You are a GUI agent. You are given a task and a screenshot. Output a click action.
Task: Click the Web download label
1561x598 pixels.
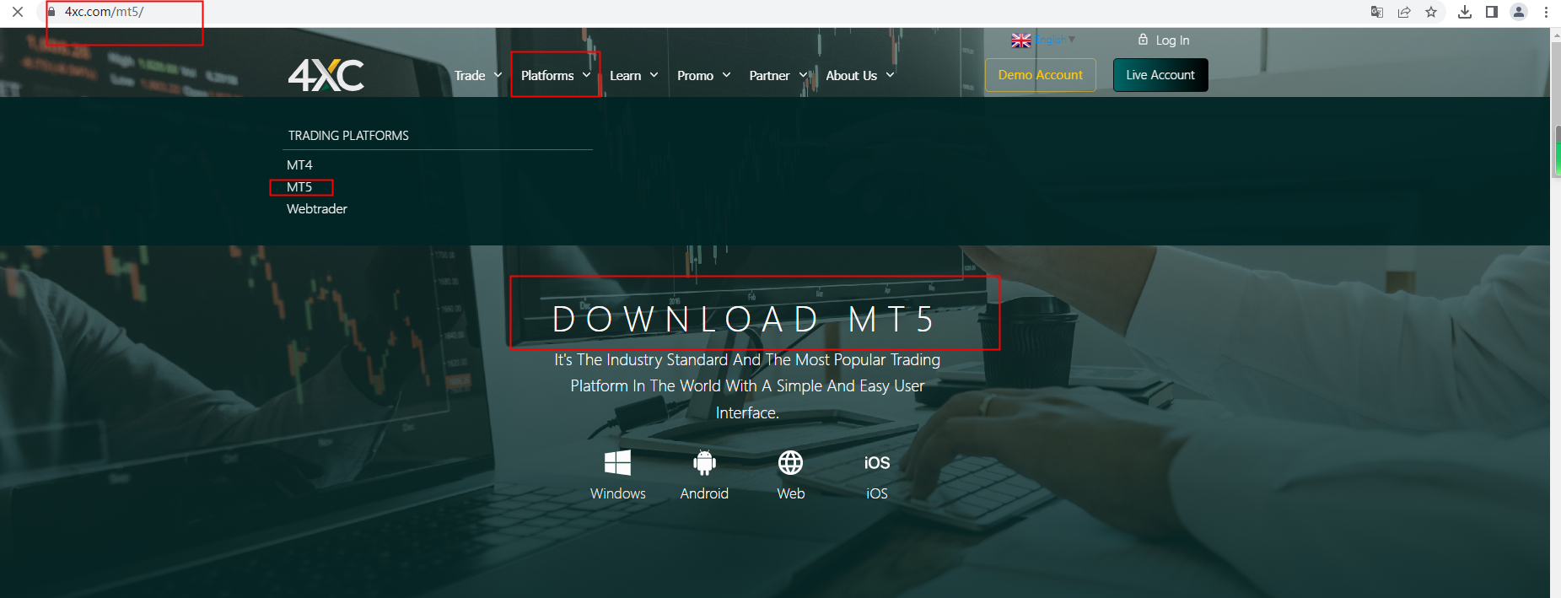pos(791,493)
